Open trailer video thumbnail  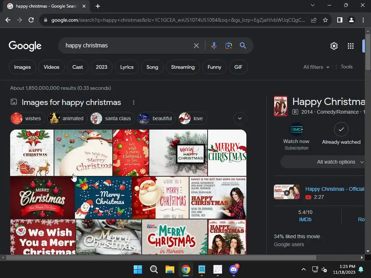click(287, 192)
